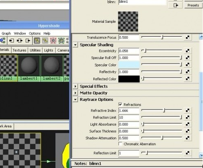Click the output connection arrow icon beside Presets
The width and height of the screenshot is (203, 168).
[176, 5]
